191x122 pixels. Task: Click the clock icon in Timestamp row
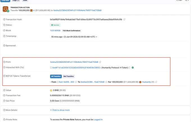(65, 37)
